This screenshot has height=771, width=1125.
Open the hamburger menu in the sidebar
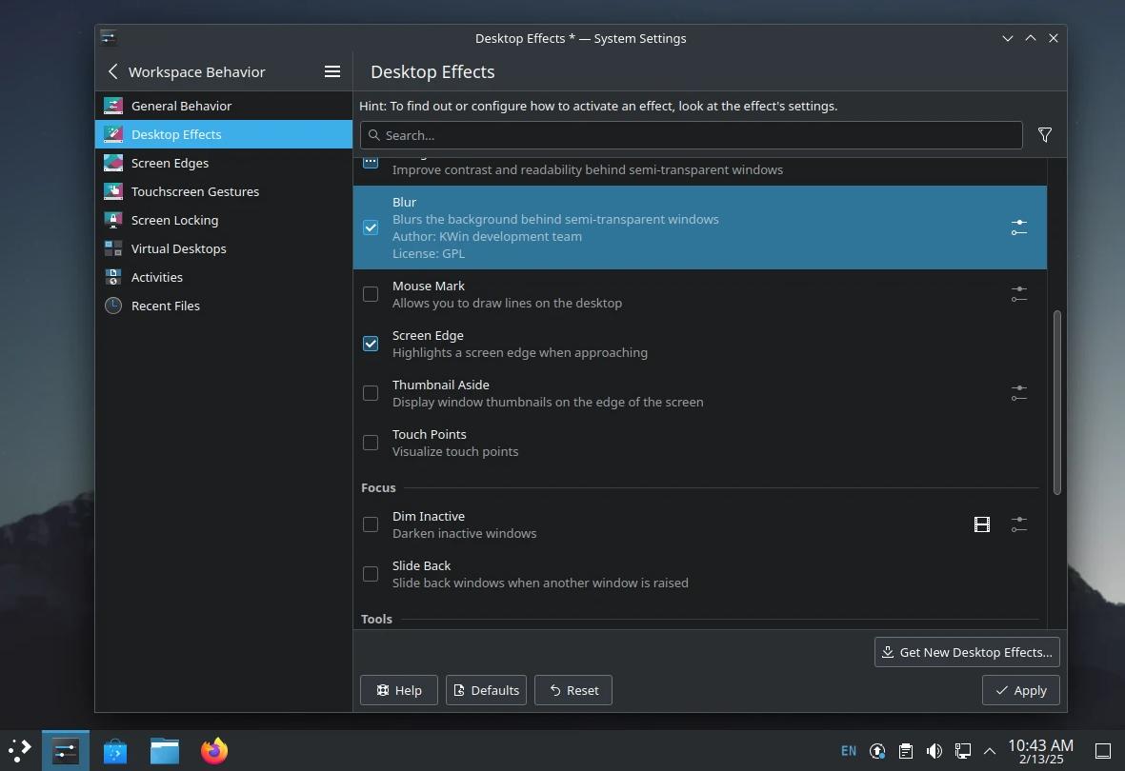point(331,70)
